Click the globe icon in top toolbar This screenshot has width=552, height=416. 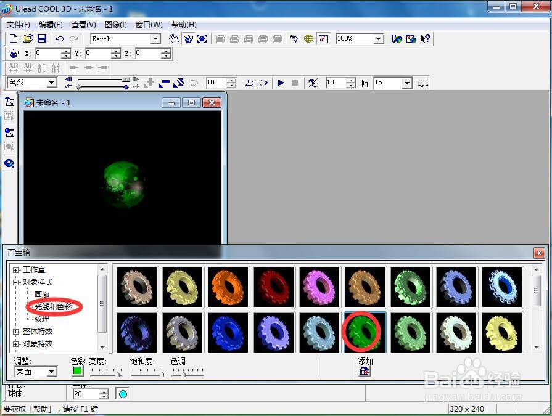tap(309, 38)
